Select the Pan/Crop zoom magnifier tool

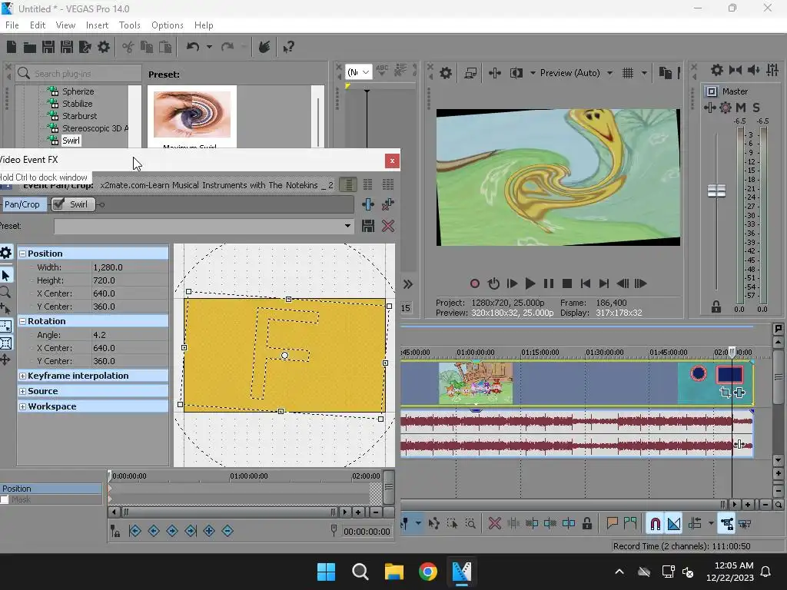[5, 292]
